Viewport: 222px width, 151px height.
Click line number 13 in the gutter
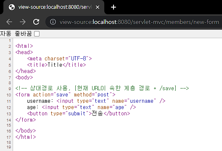pos(9,114)
